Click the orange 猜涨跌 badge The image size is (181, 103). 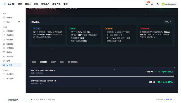[x=109, y=28]
